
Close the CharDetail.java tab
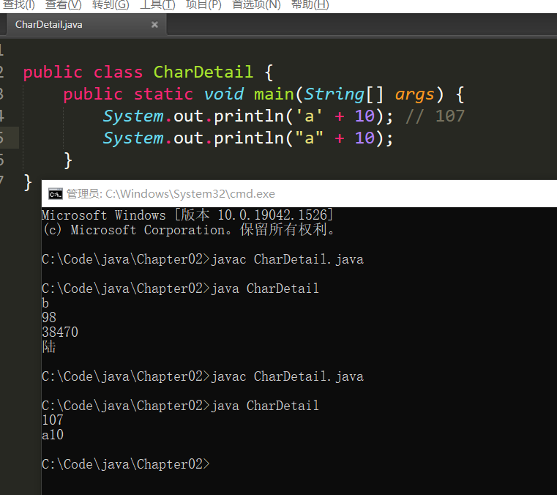[x=154, y=24]
